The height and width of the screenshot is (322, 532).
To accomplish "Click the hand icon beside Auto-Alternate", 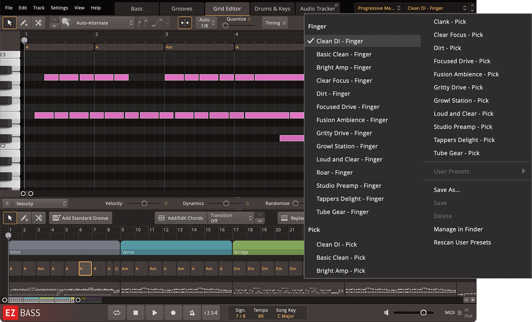I will point(66,23).
